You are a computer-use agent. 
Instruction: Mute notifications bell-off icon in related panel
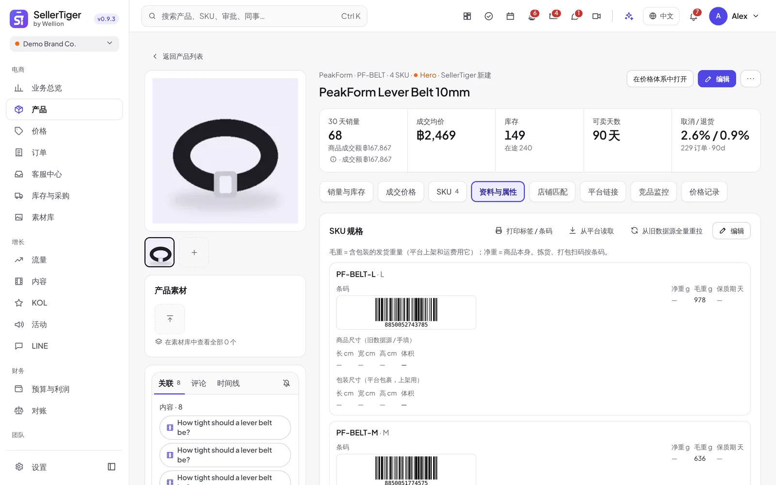[x=287, y=383]
